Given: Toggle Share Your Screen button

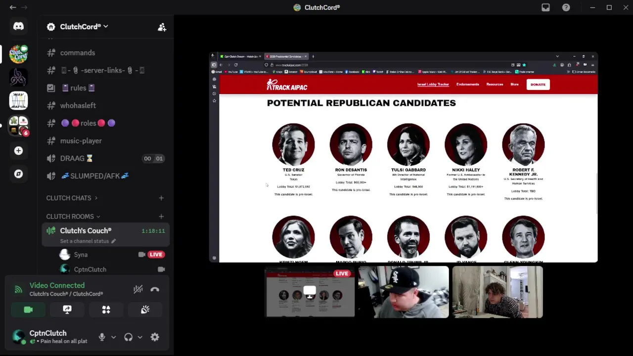Looking at the screenshot, I should 67,310.
